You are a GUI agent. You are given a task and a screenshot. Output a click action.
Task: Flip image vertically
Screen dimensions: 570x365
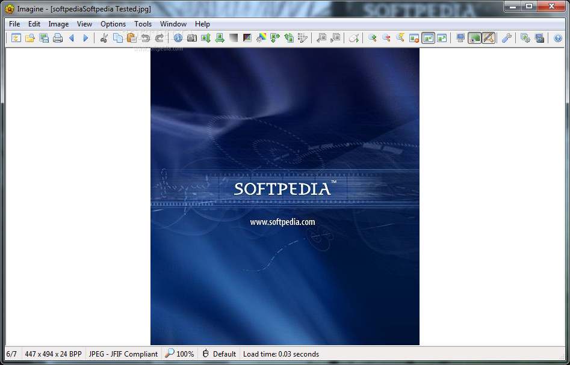click(206, 38)
